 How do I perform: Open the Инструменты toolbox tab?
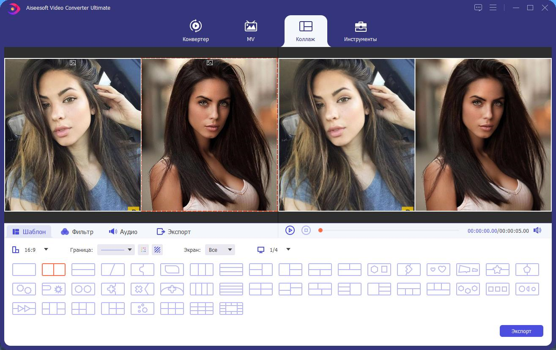click(x=360, y=31)
